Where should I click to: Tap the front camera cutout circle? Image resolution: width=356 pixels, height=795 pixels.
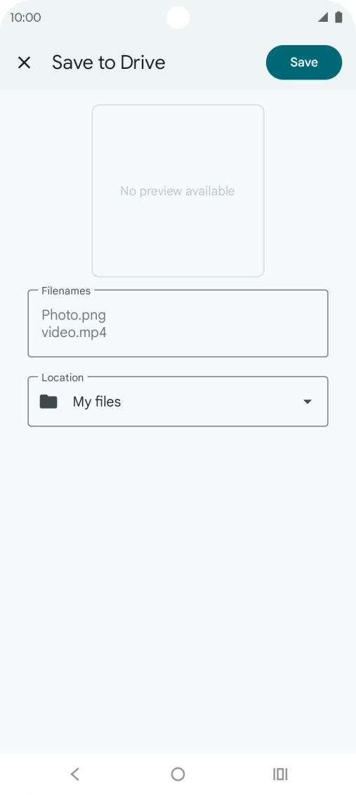178,18
